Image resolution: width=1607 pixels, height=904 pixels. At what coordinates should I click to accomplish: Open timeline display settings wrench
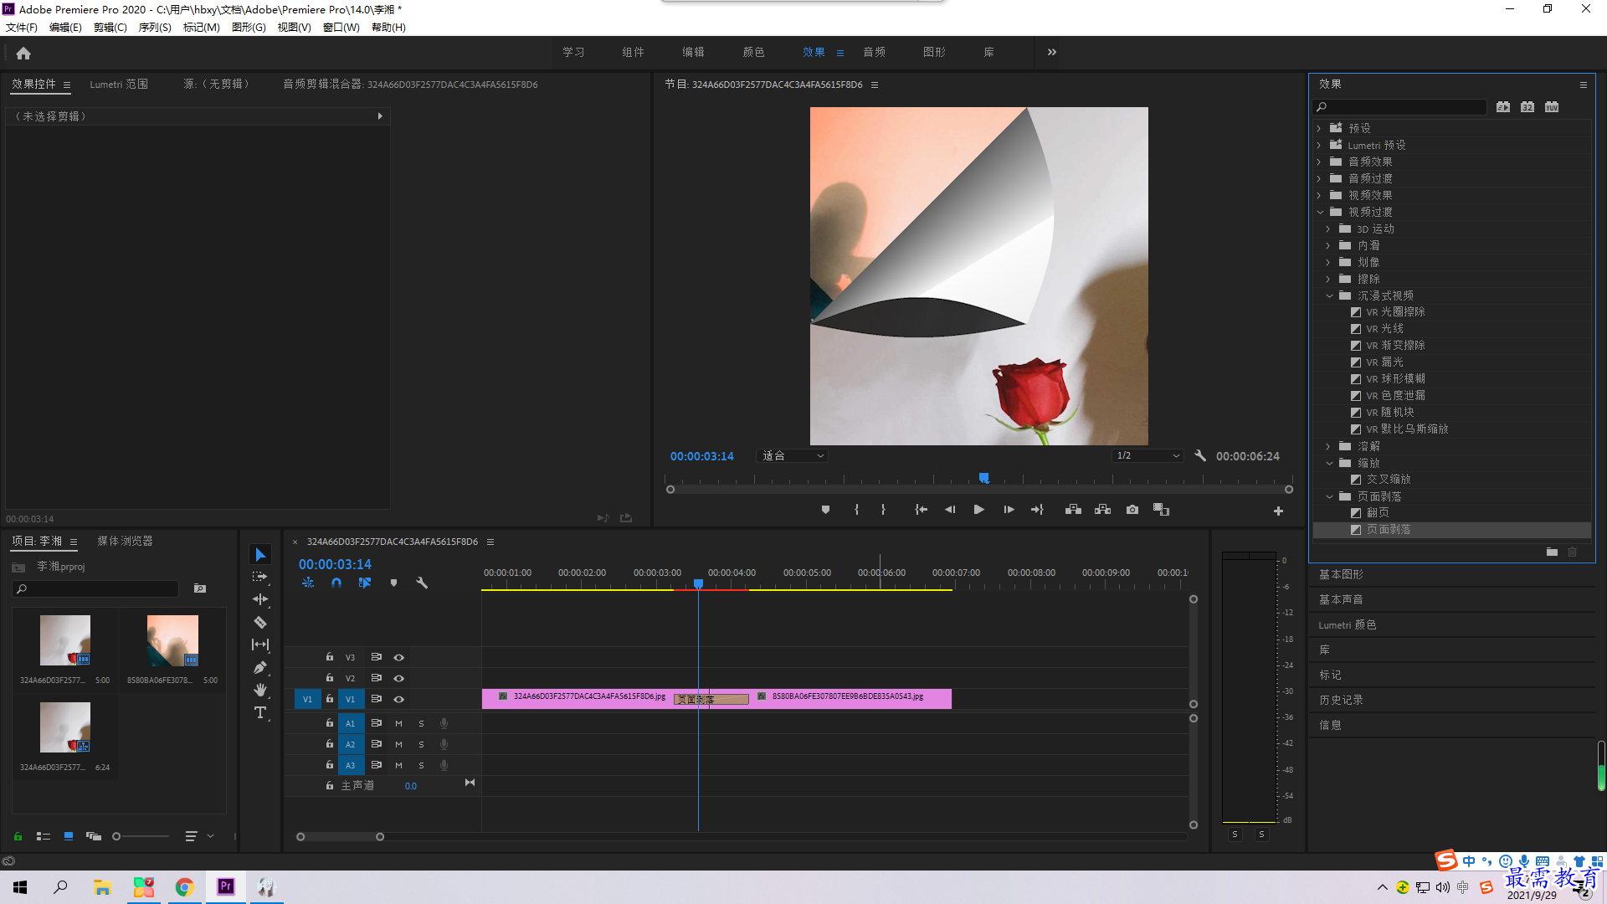pyautogui.click(x=422, y=583)
